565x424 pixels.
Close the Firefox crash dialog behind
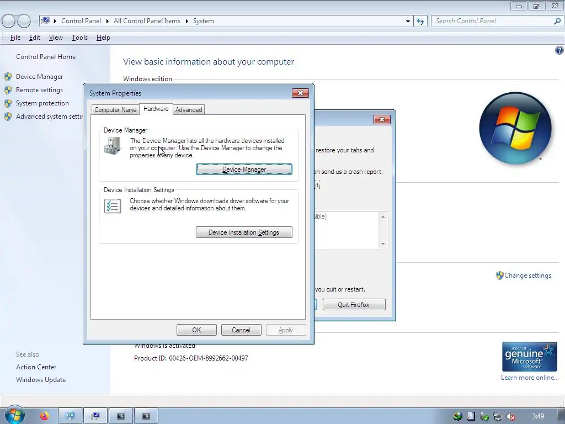(x=382, y=119)
